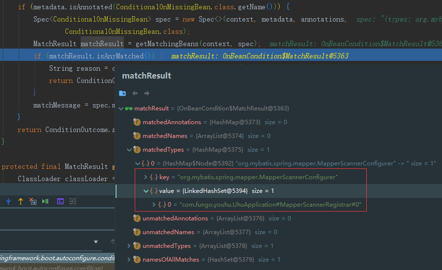Viewport: 442px width, 270px height.
Task: Click the field icon of matchedTypes
Action: tap(137, 150)
